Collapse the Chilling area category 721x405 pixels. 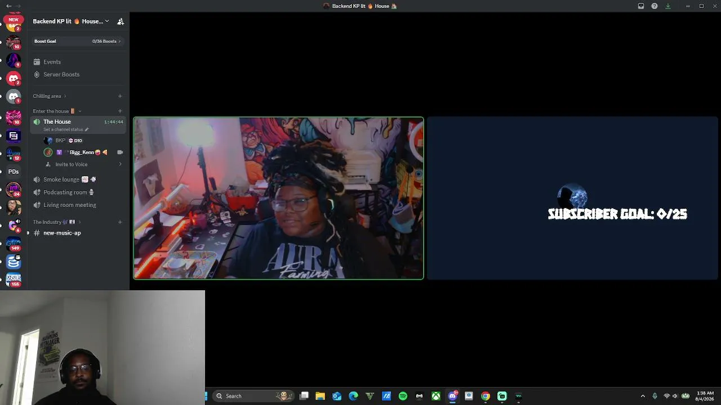click(x=50, y=96)
